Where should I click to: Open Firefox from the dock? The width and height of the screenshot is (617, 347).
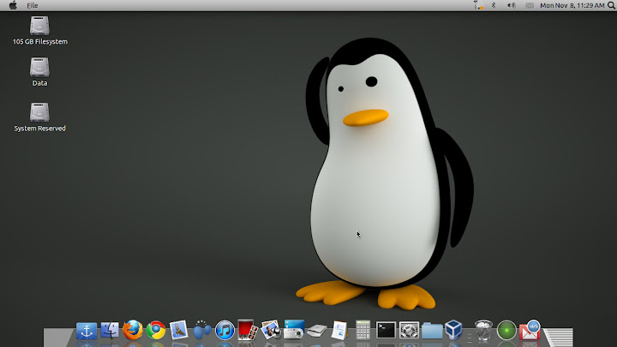[132, 330]
